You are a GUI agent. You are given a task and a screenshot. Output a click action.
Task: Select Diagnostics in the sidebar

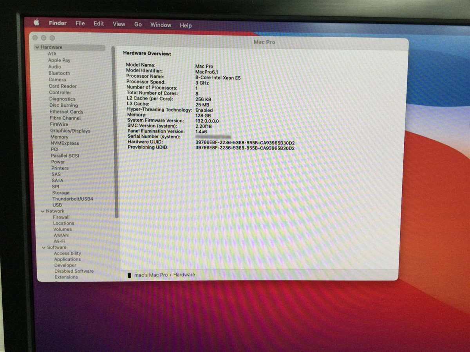pos(62,99)
